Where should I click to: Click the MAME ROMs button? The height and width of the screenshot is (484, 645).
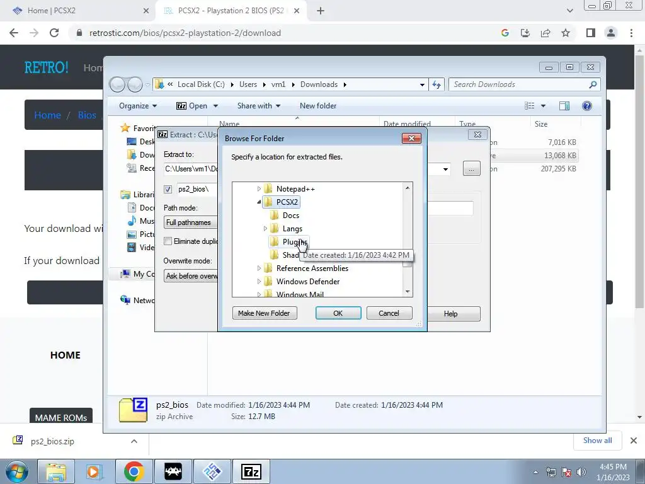click(61, 417)
